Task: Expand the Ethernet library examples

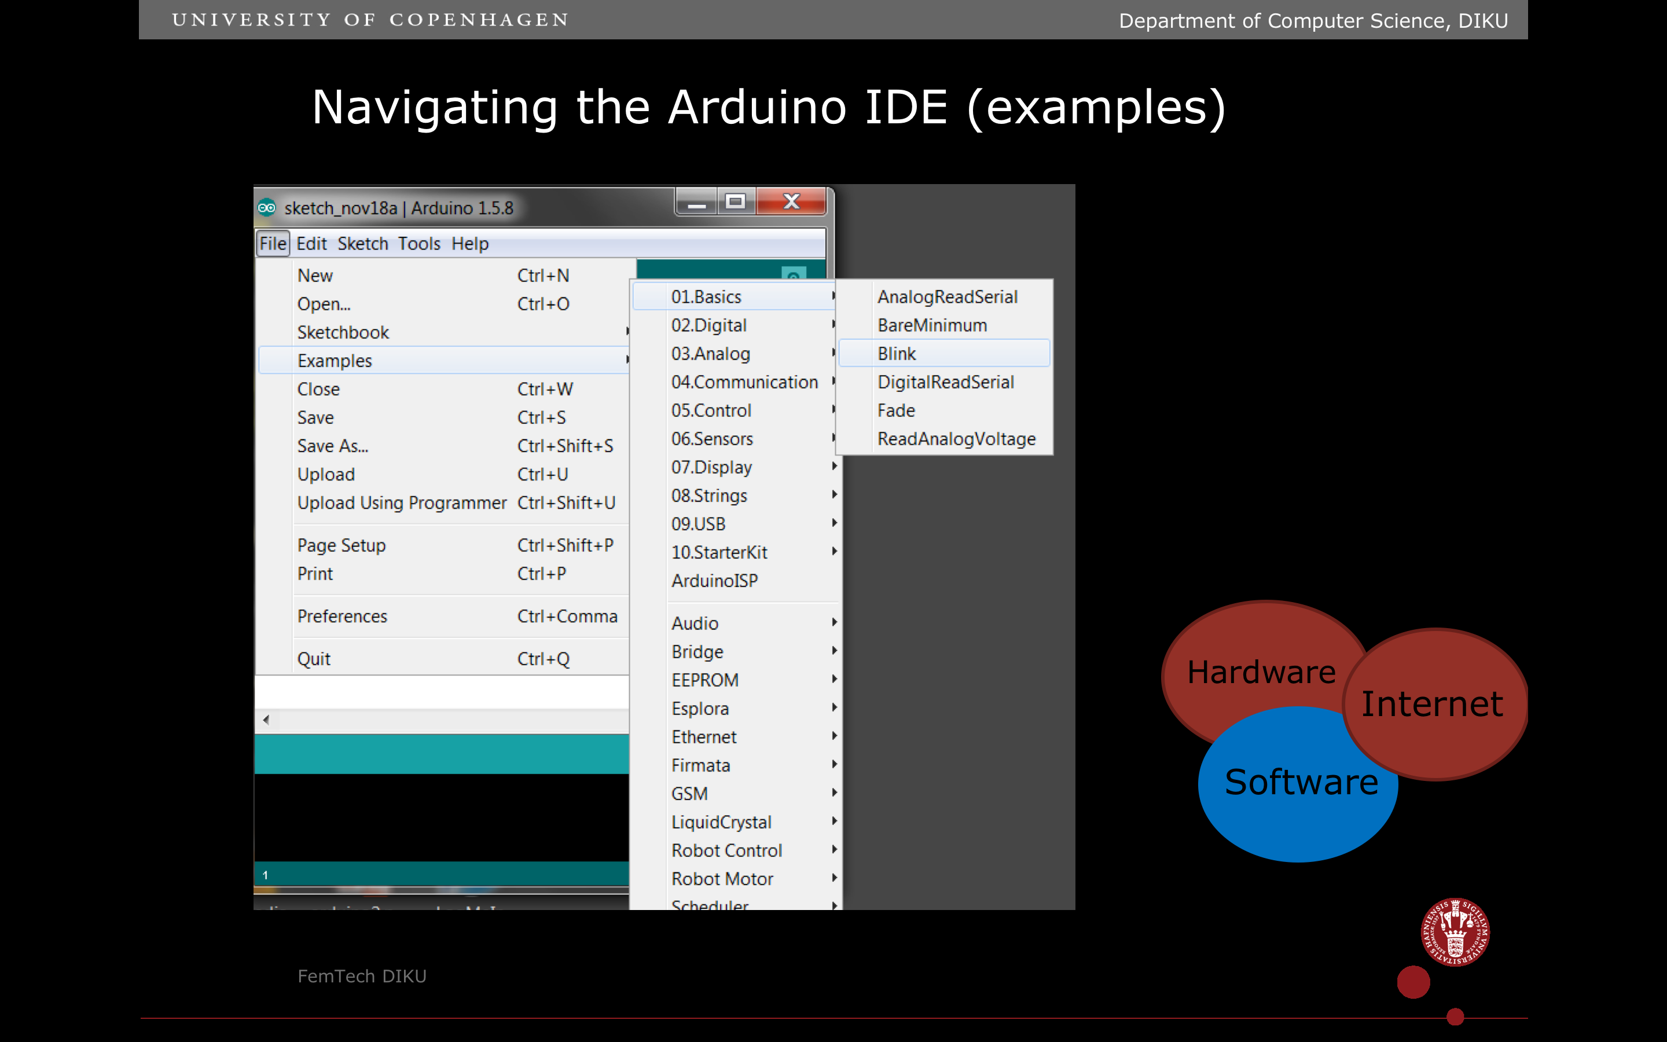Action: [x=735, y=737]
